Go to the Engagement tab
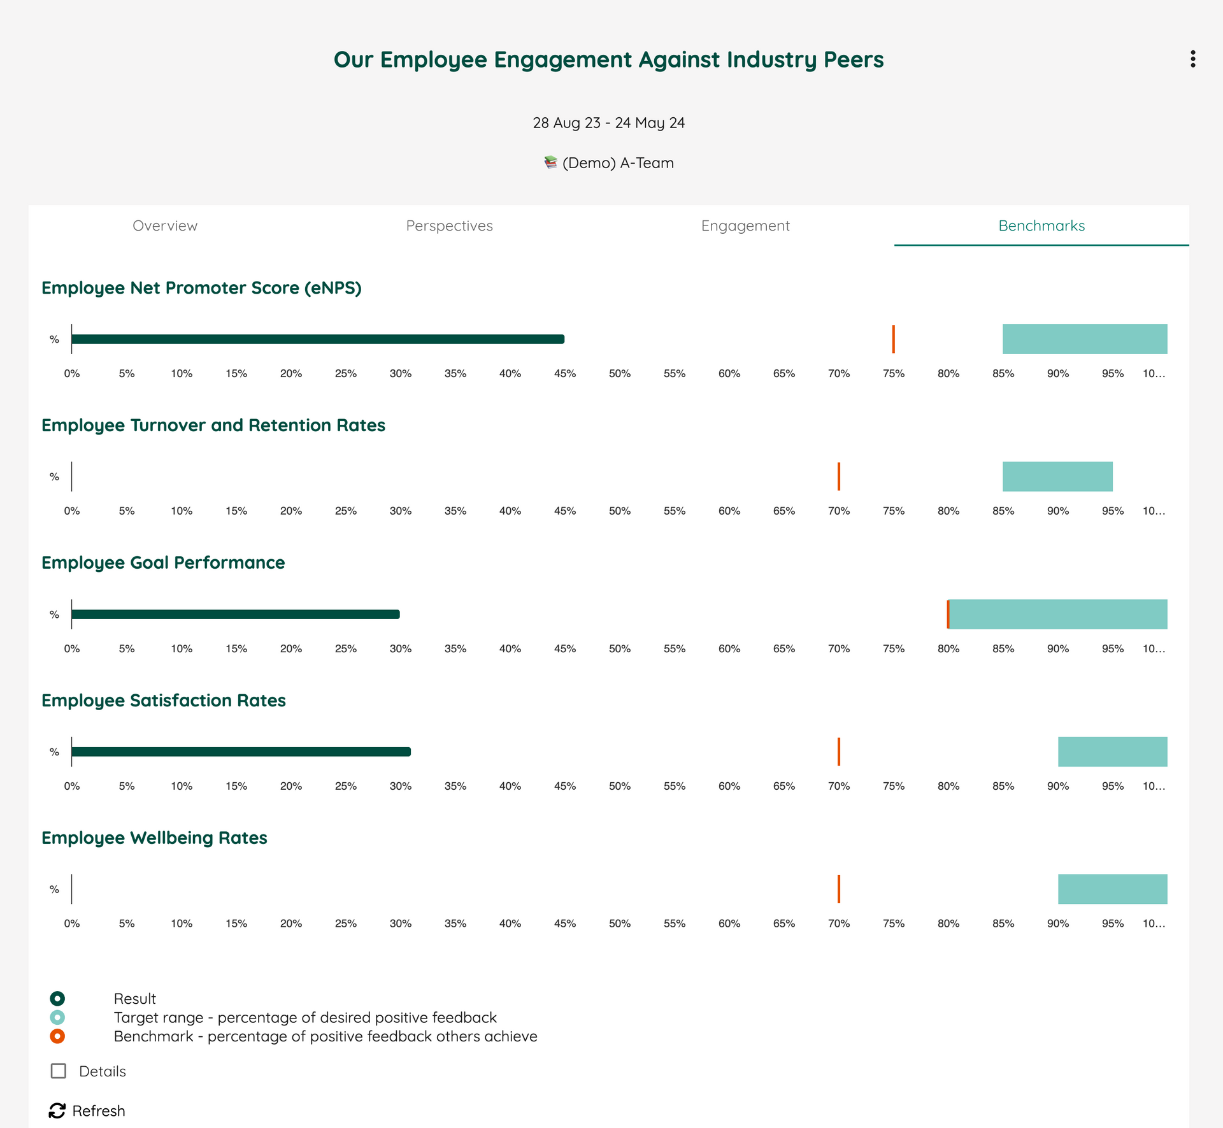Image resolution: width=1223 pixels, height=1128 pixels. (x=745, y=225)
